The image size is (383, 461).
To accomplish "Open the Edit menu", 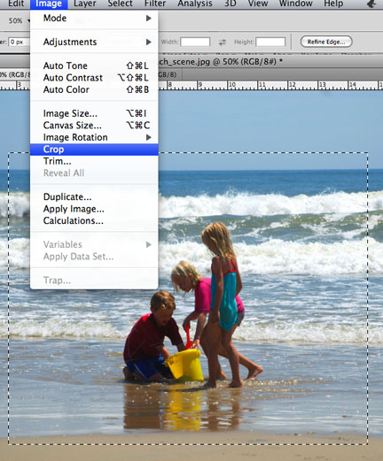I will pyautogui.click(x=16, y=4).
